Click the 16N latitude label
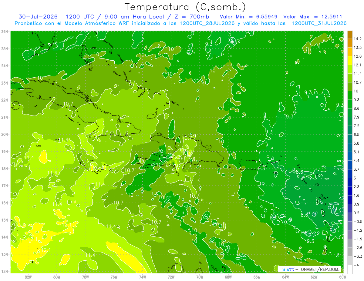This screenshot has width=364, height=281. tap(5, 203)
